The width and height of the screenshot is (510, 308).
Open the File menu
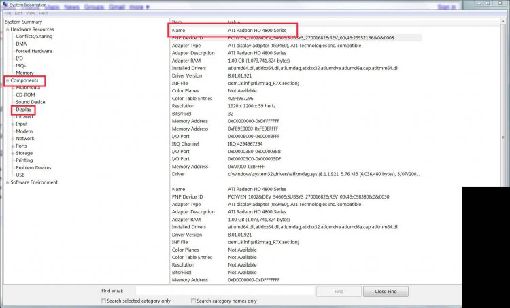pos(7,14)
